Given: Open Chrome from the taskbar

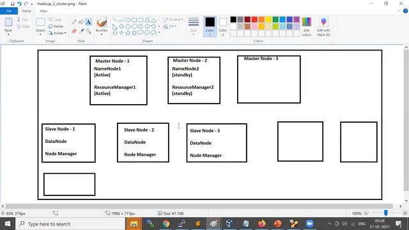Looking at the screenshot, I should [166, 224].
